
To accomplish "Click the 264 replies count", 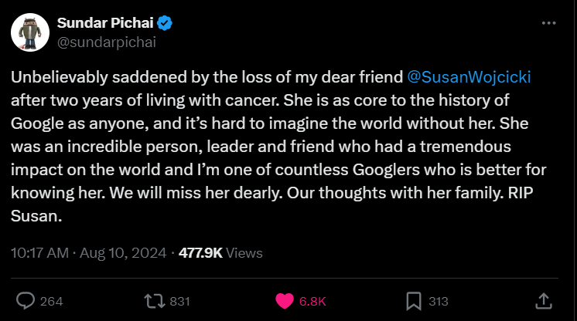I will tap(51, 301).
